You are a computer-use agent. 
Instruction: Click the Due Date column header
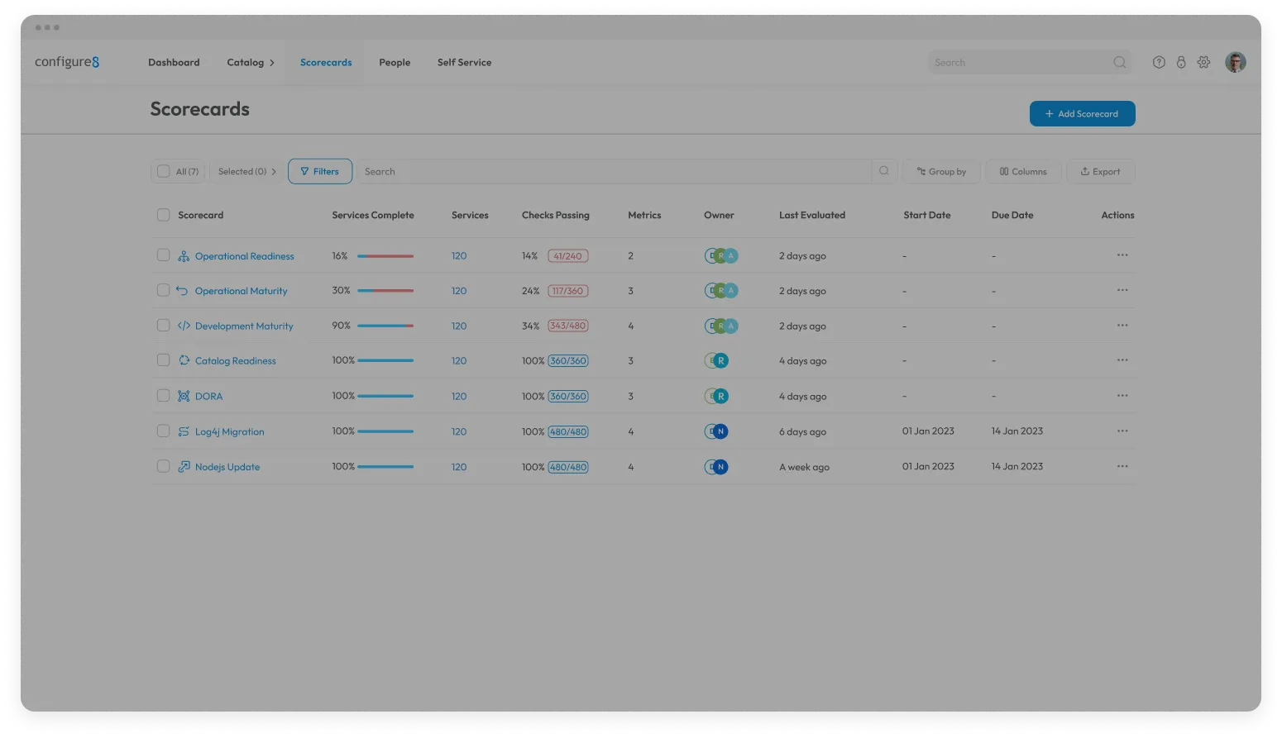[1012, 215]
